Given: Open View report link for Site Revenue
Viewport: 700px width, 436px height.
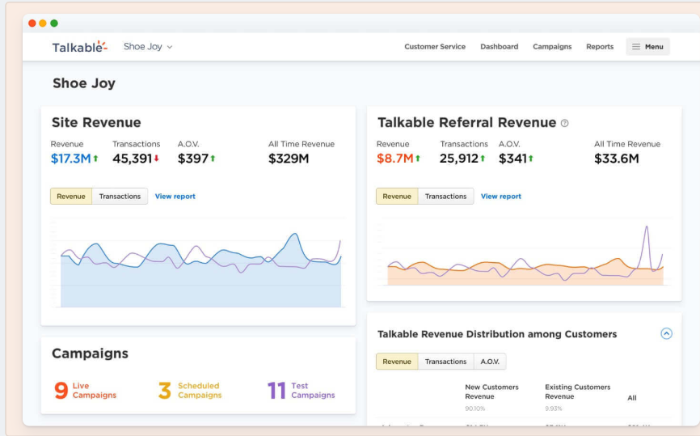Looking at the screenshot, I should [x=175, y=196].
